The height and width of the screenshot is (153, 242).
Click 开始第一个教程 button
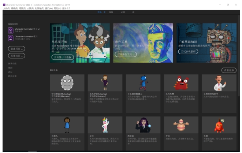(x=63, y=57)
